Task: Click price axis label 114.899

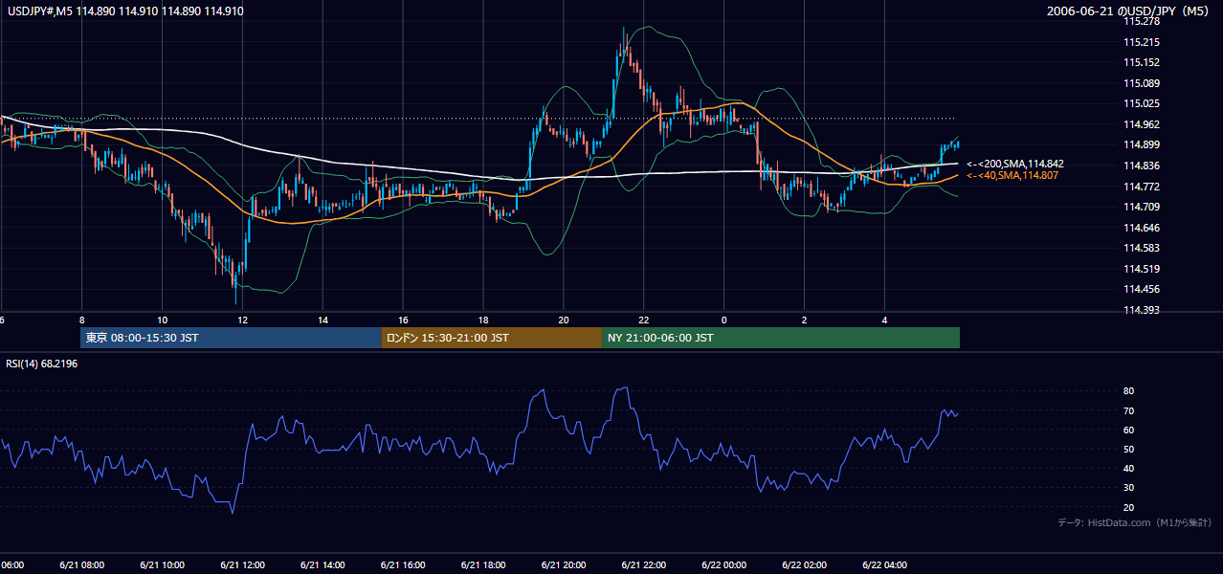Action: (1142, 144)
